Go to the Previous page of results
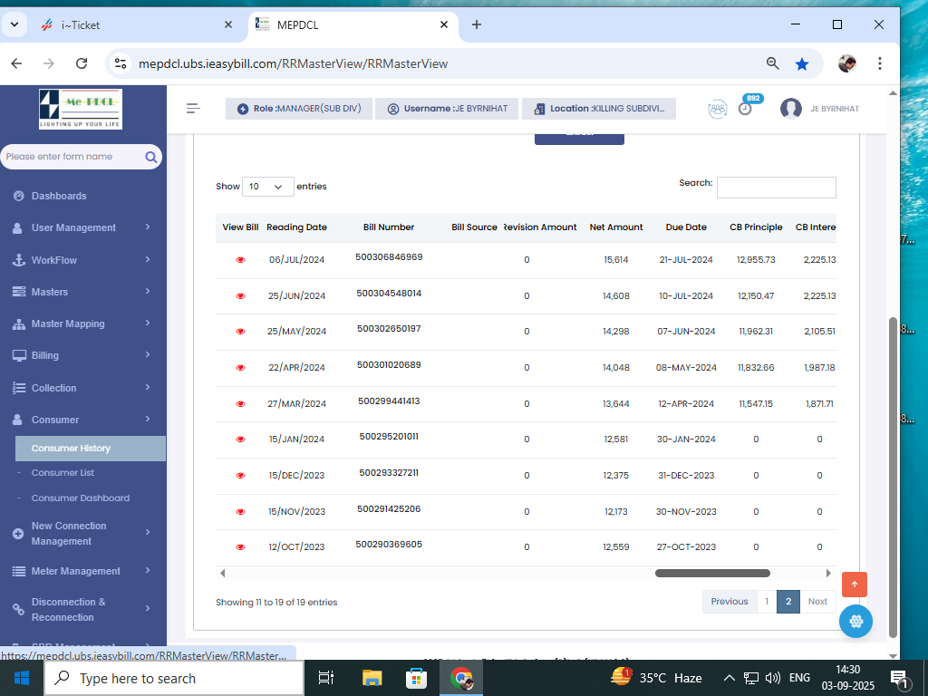This screenshot has height=696, width=928. 729,602
